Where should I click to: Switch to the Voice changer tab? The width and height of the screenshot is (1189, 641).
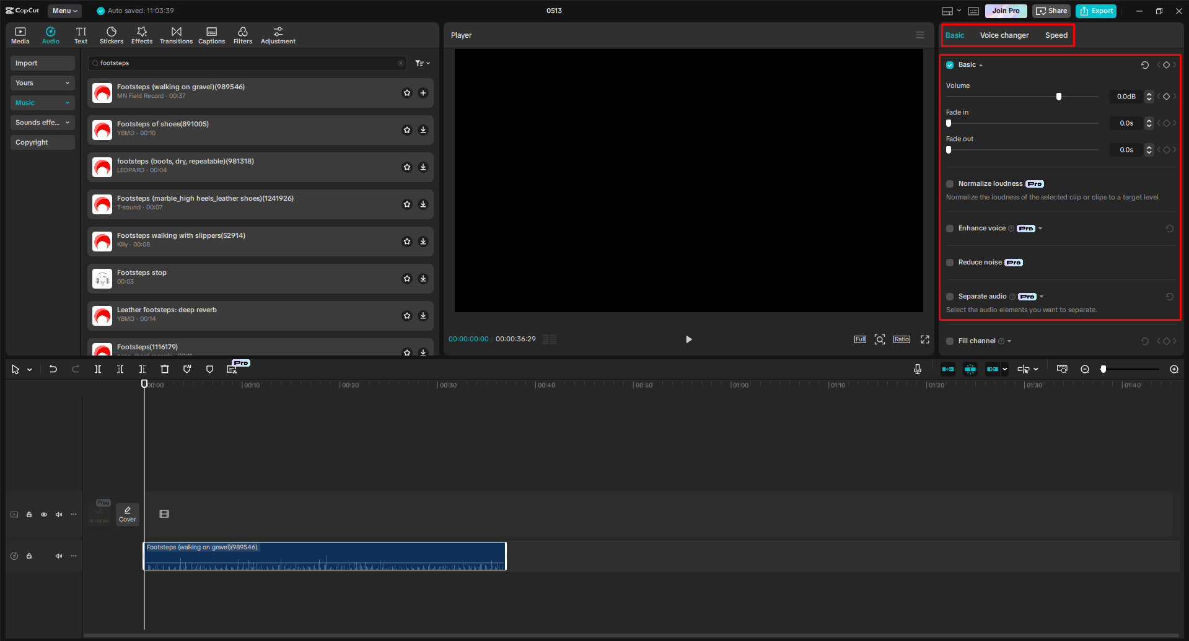pyautogui.click(x=1004, y=35)
